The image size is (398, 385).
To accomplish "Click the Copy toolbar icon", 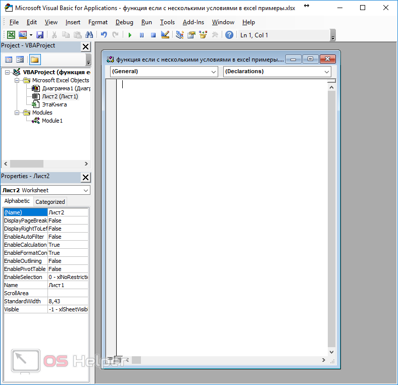I will point(66,35).
